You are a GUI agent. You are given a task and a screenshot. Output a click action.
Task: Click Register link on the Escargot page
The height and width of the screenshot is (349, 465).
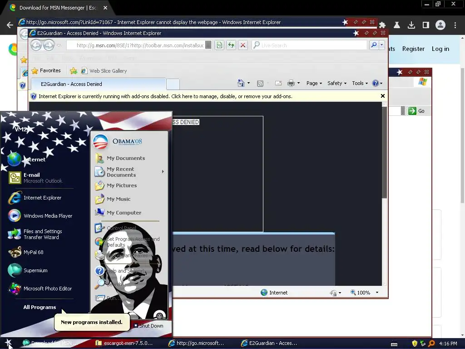pos(413,49)
